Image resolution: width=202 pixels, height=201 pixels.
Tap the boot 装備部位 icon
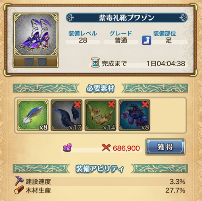click(146, 40)
